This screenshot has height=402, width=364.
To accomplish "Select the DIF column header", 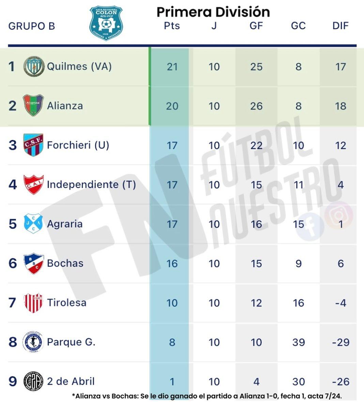I will point(340,26).
